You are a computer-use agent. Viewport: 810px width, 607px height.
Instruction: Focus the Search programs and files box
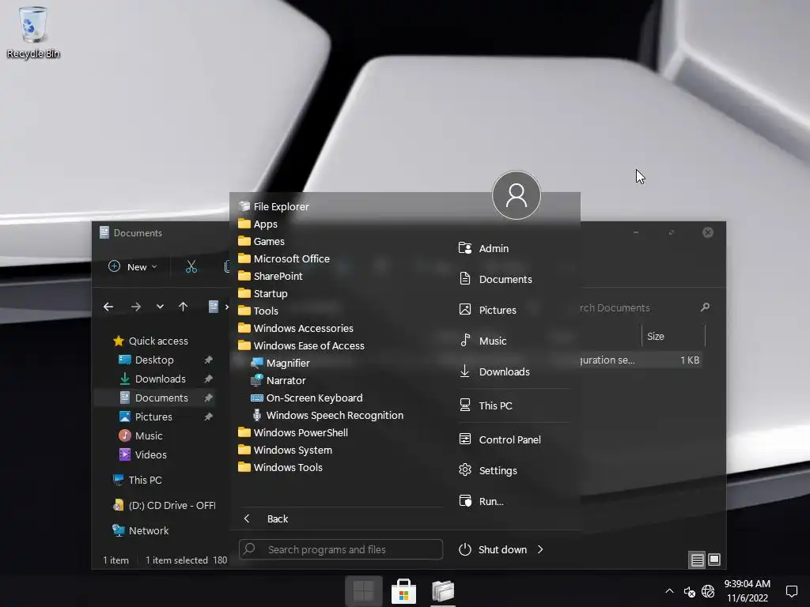coord(341,550)
